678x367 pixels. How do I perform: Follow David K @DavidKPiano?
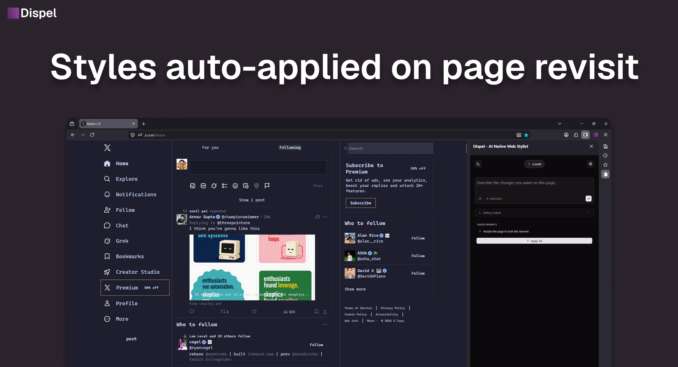(x=418, y=273)
